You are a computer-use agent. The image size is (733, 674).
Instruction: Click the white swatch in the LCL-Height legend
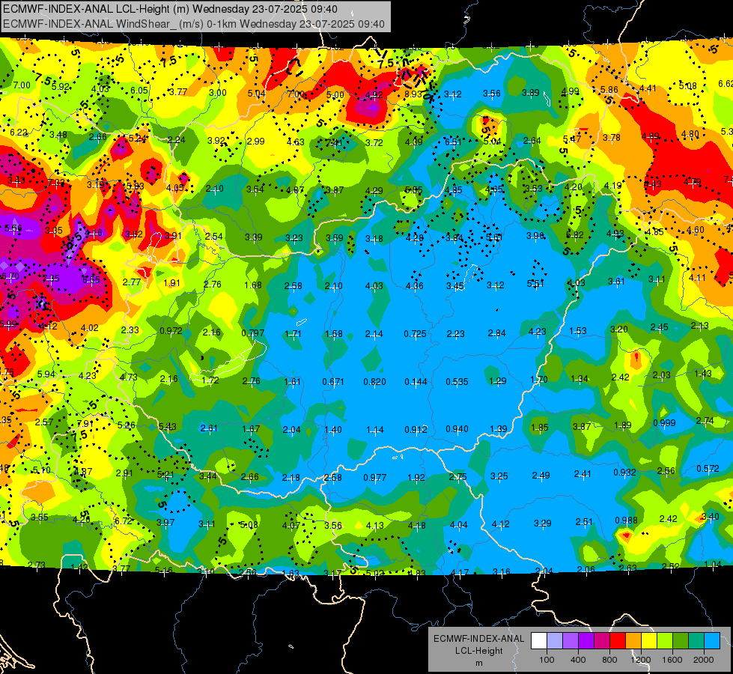(x=539, y=640)
